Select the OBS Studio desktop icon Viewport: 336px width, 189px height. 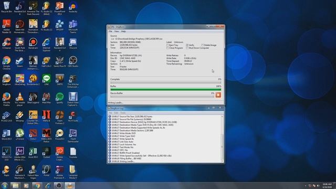point(73,62)
